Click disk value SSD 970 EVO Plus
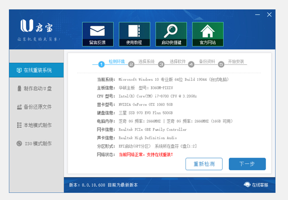Viewport: 288px width, 200px height. [145, 113]
